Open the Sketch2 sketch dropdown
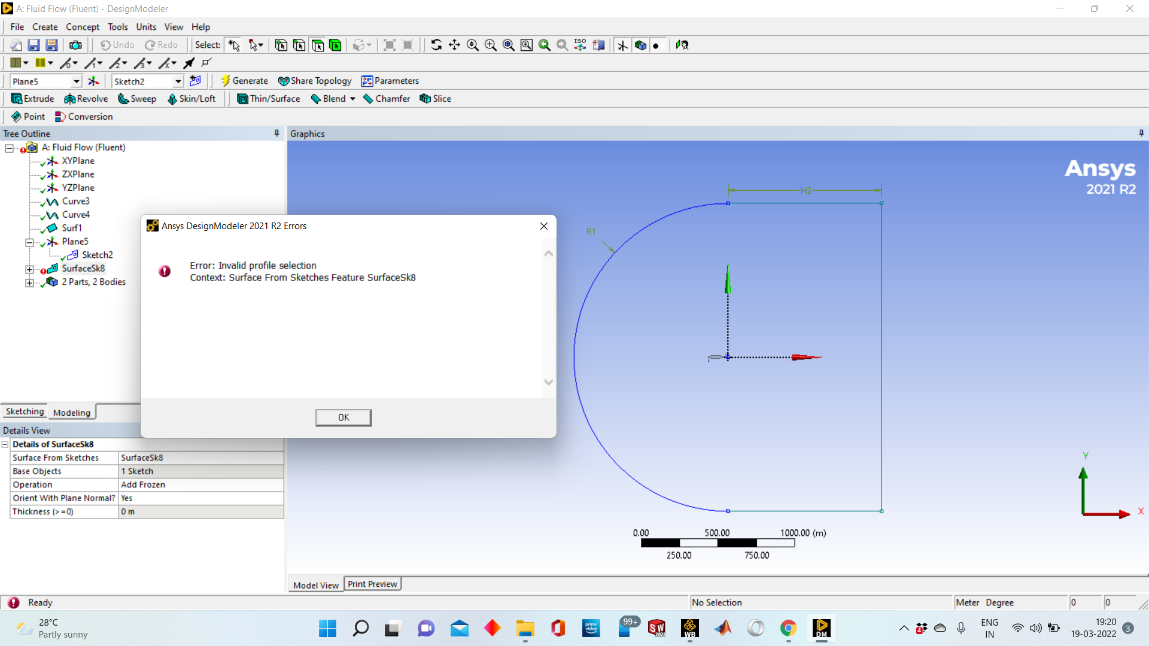Screen dimensions: 1149x646 pyautogui.click(x=178, y=81)
